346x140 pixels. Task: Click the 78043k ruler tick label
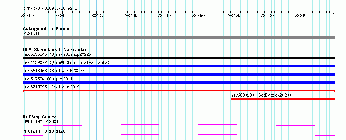(x=96, y=16)
